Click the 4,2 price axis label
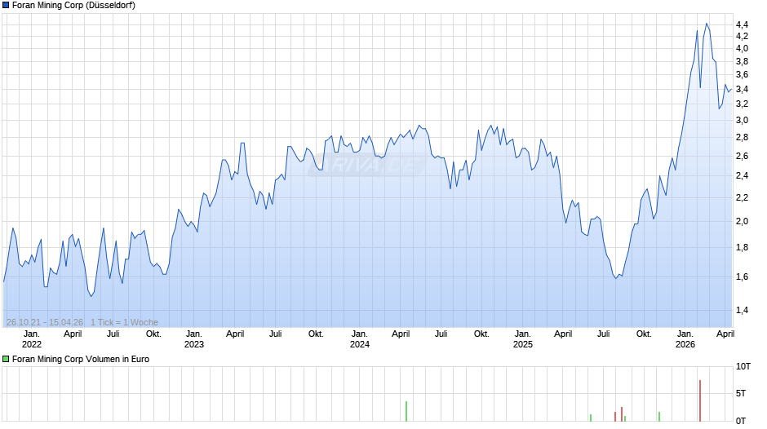 (742, 37)
